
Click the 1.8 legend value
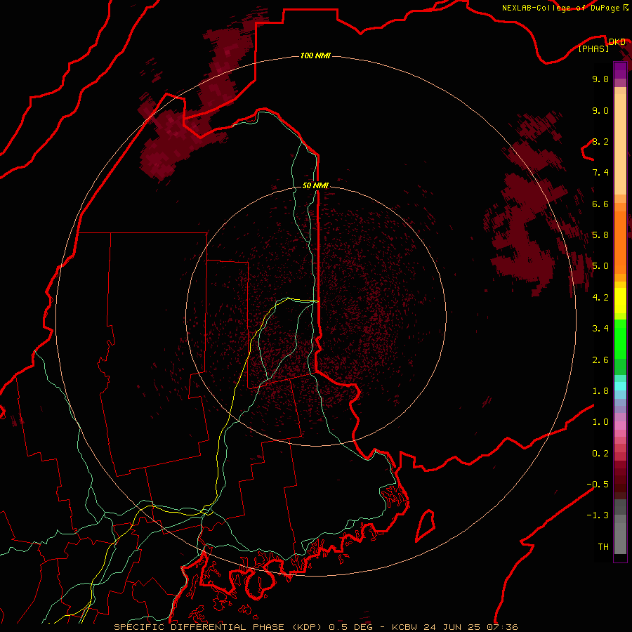click(x=600, y=391)
